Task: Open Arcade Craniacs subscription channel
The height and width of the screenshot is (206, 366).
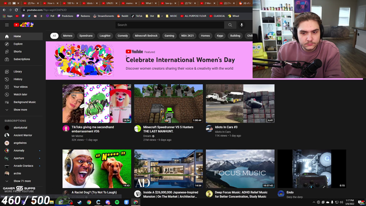Action: (x=21, y=166)
